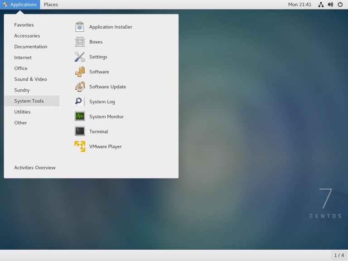Click the Settings wrench icon
348x261 pixels.
(80, 57)
